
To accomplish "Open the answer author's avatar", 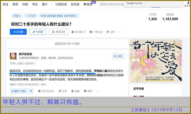I will click(13, 56).
